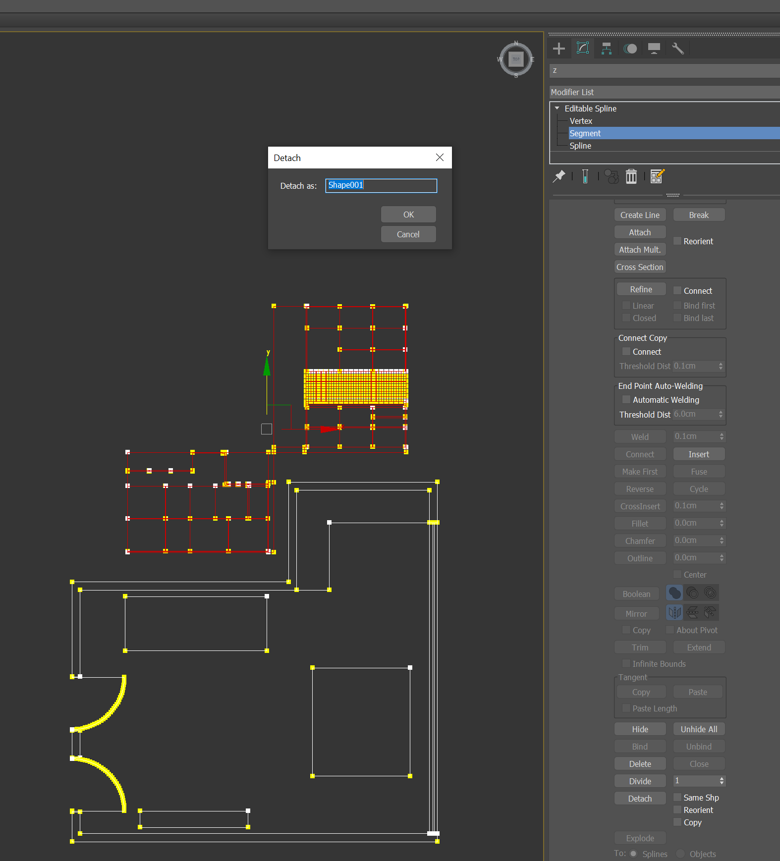Click the Create Line button

click(640, 215)
